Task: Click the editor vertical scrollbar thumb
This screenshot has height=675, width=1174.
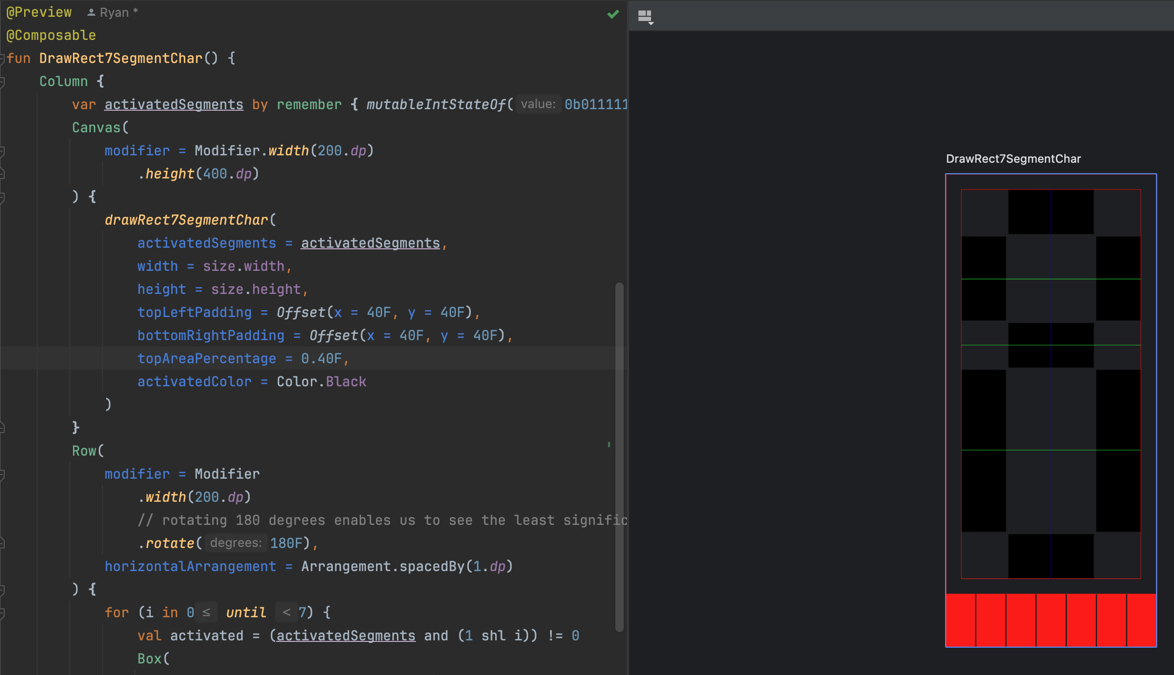Action: (620, 457)
